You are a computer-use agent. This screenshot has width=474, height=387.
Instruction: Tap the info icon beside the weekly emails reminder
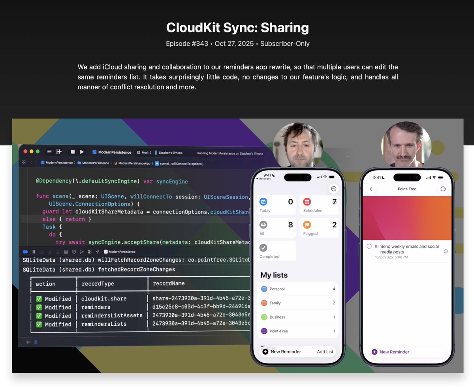tap(446, 251)
